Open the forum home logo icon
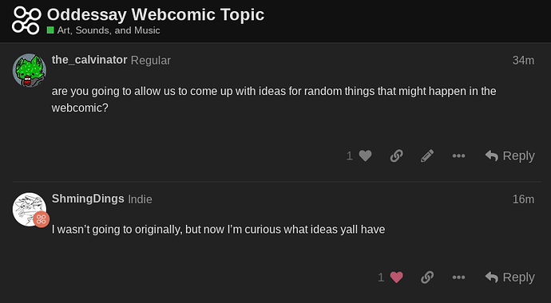 click(26, 21)
